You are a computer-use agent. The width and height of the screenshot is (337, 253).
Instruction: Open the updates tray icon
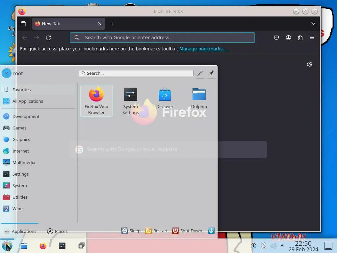click(253, 246)
